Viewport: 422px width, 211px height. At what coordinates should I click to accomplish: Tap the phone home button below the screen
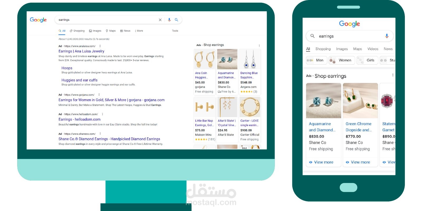[348, 188]
